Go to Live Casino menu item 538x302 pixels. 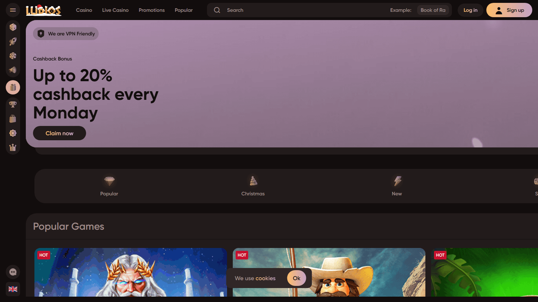[x=115, y=10]
